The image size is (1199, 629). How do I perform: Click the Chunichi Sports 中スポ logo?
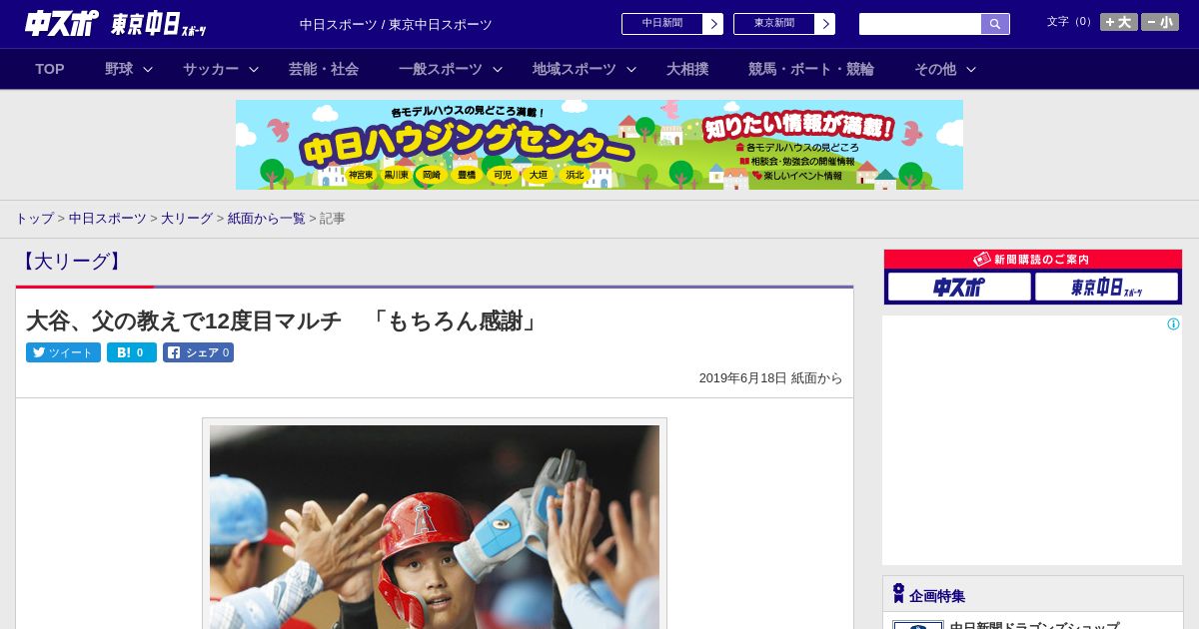61,23
